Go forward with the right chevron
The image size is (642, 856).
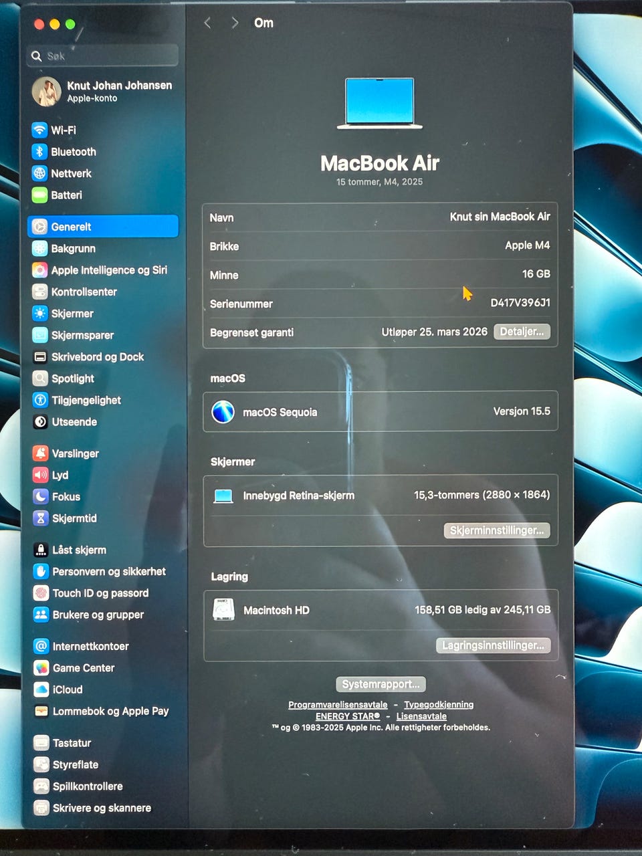(x=234, y=23)
